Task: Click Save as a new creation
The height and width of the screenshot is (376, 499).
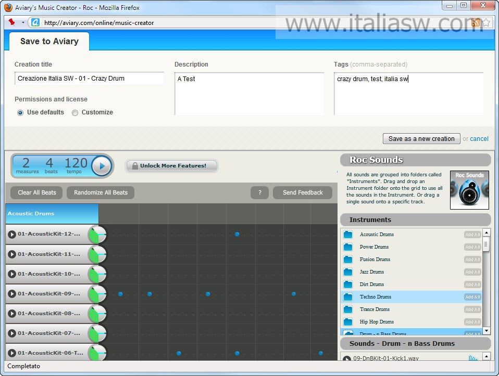Action: [x=421, y=138]
